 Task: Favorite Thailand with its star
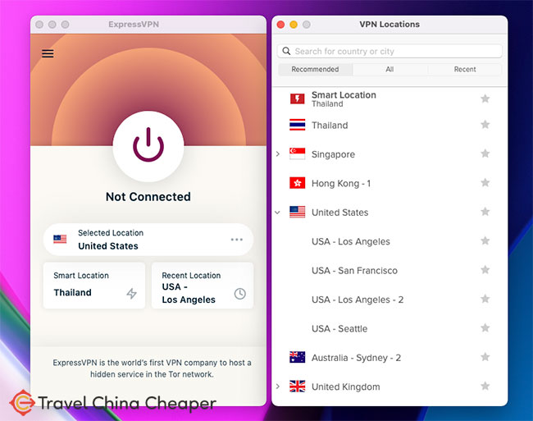tap(485, 125)
